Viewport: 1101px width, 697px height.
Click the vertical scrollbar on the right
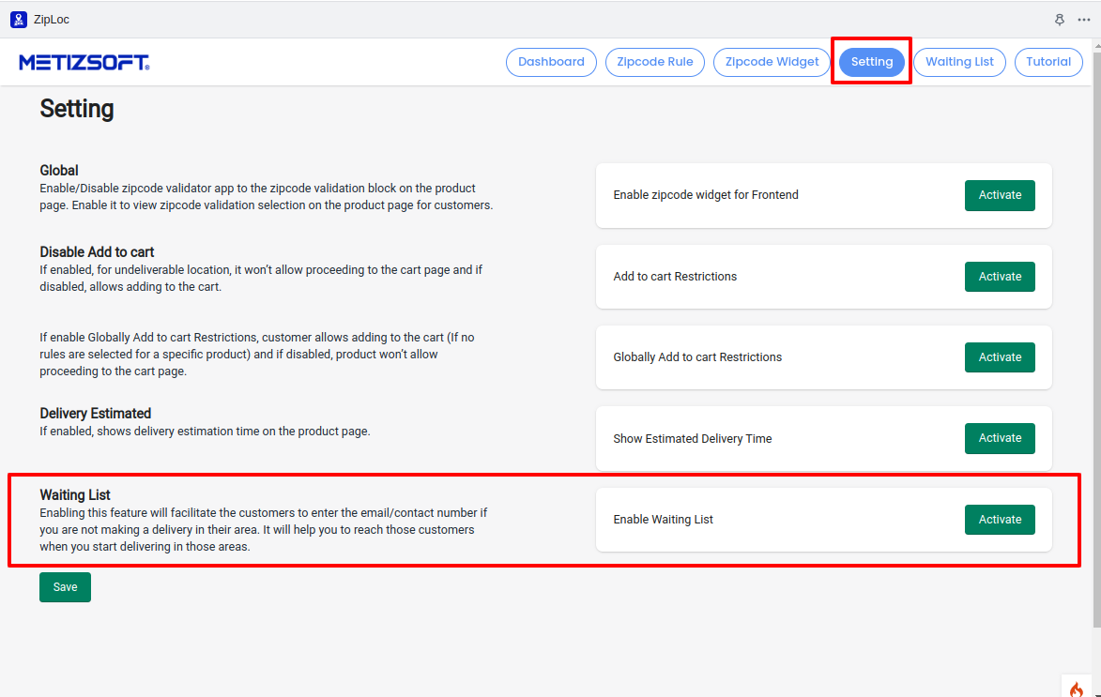click(x=1095, y=356)
